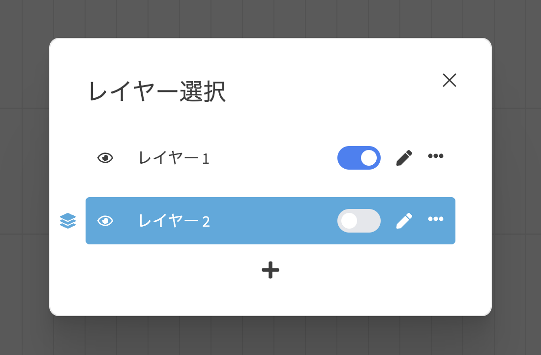The height and width of the screenshot is (355, 541).
Task: Add a new layer with plus icon
Action: tap(270, 270)
